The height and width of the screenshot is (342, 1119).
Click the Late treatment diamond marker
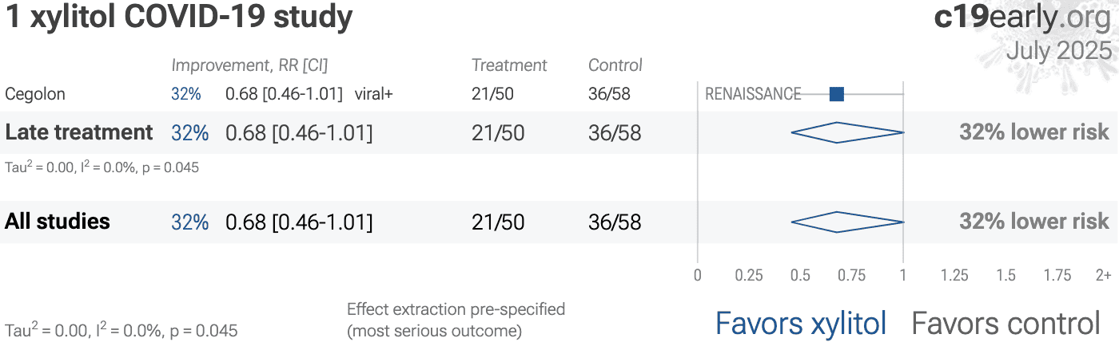pyautogui.click(x=846, y=132)
